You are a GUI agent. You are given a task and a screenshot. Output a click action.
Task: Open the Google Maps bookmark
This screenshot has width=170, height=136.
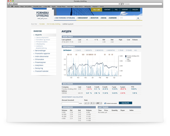pos(61,7)
